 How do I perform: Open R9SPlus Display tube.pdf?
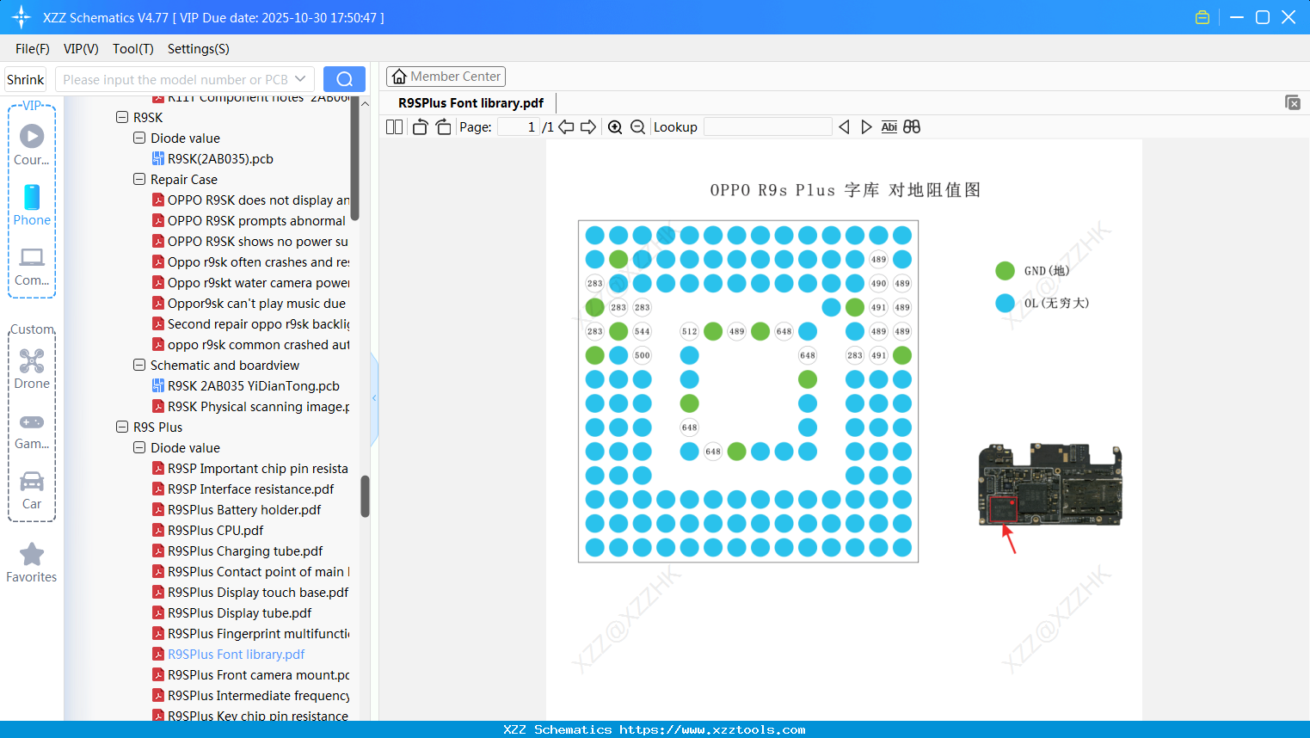point(239,612)
